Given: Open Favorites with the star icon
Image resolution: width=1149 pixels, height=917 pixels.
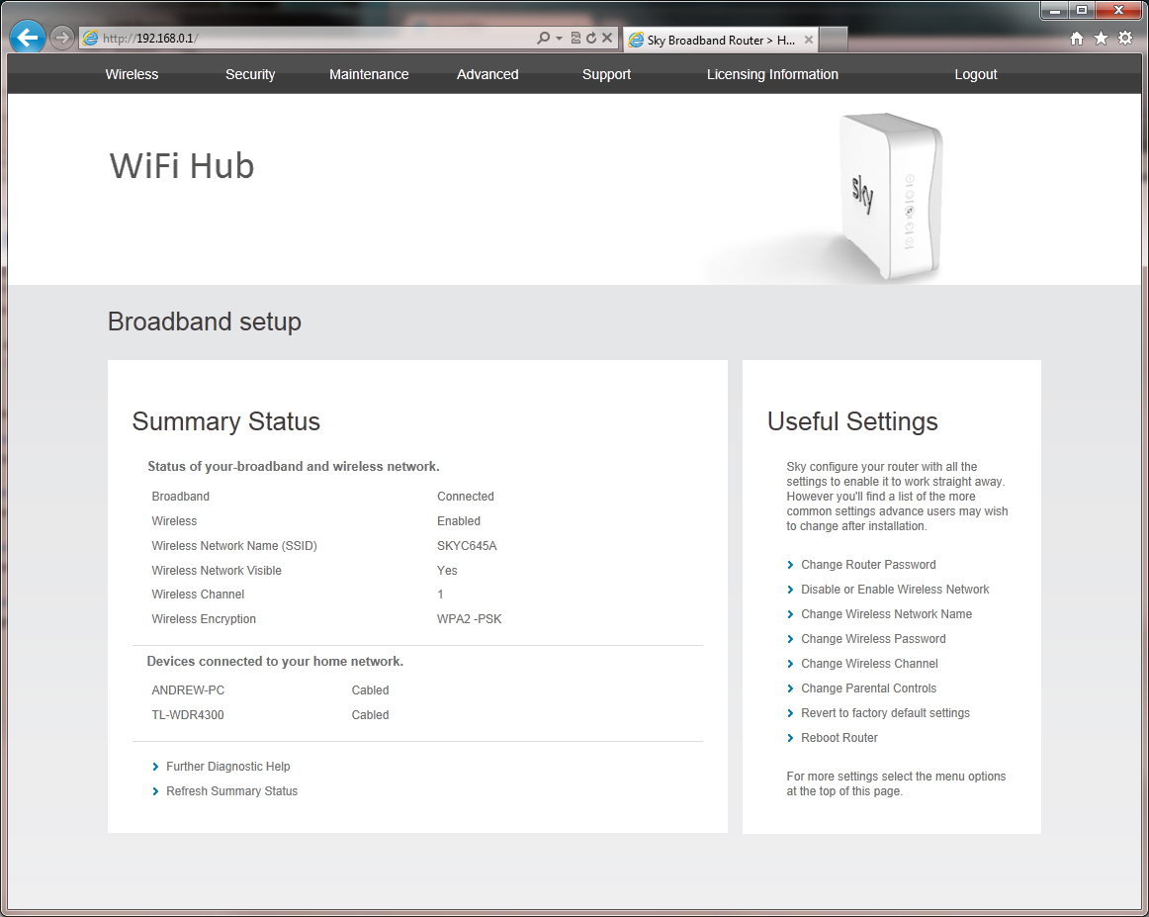Looking at the screenshot, I should point(1101,37).
